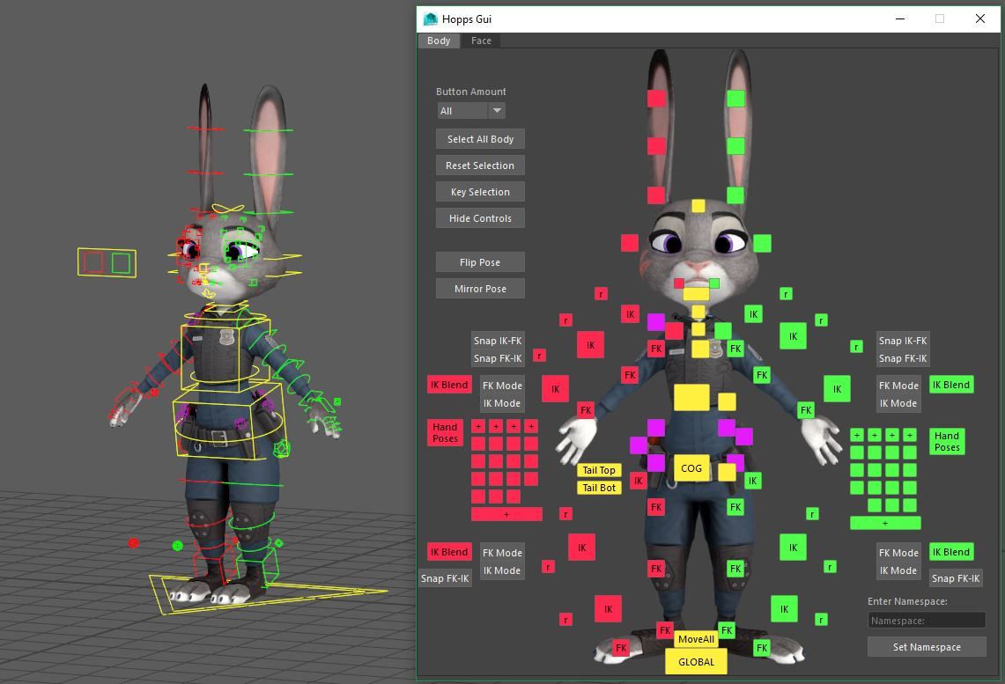Select the Tail Bot control
Viewport: 1005px width, 684px height.
pyautogui.click(x=599, y=488)
